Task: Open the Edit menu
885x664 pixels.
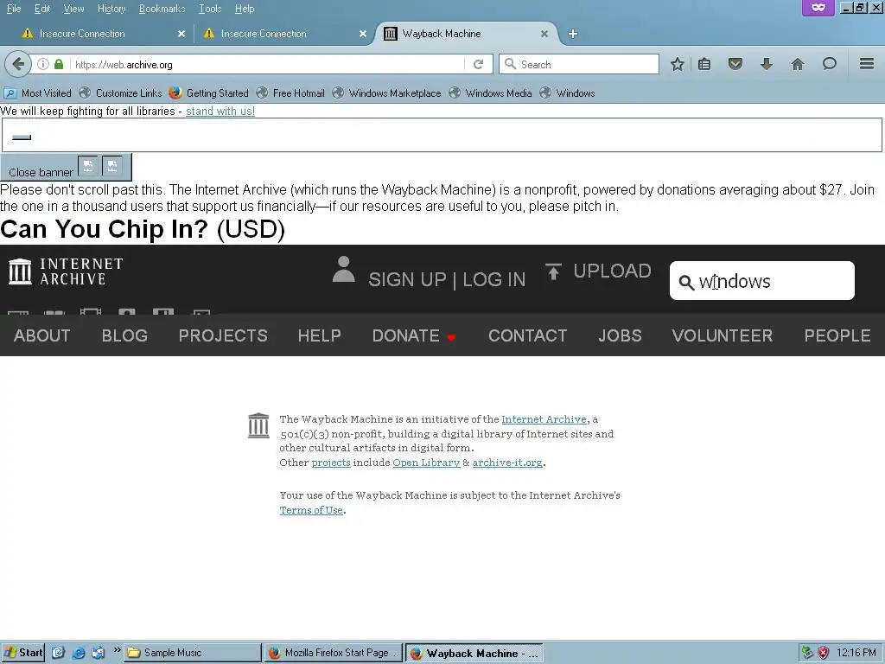Action: [x=41, y=9]
